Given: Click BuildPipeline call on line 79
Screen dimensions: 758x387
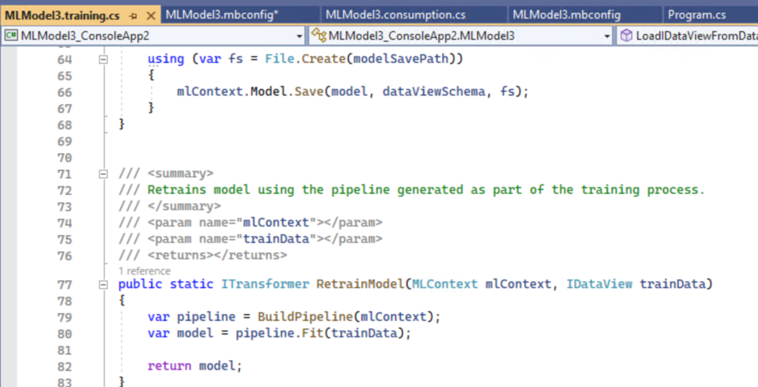Looking at the screenshot, I should click(x=305, y=317).
